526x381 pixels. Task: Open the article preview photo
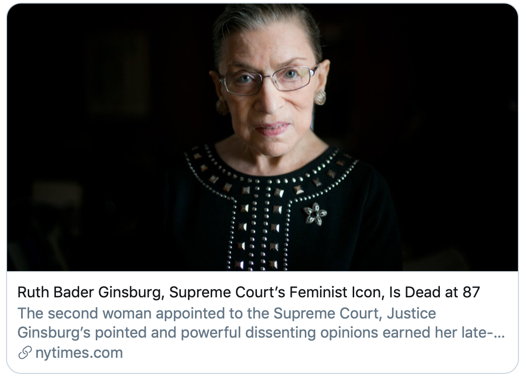[x=262, y=137]
